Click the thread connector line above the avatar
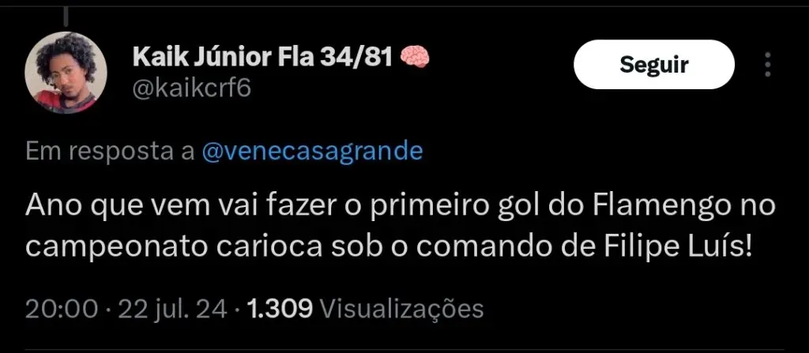 coord(66,16)
